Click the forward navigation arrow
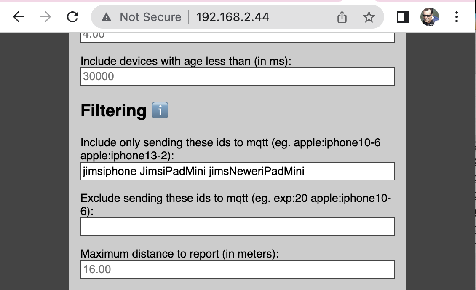476x290 pixels. [x=44, y=17]
